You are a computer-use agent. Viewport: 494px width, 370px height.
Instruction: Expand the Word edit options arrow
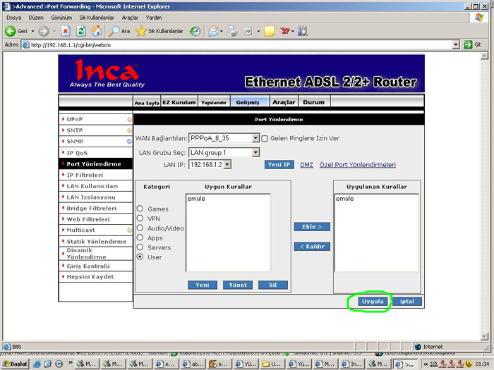[x=258, y=31]
